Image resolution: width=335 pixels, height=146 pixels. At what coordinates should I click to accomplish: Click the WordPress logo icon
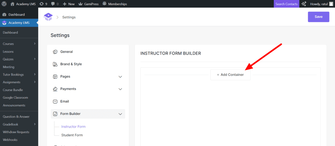pos(4,4)
